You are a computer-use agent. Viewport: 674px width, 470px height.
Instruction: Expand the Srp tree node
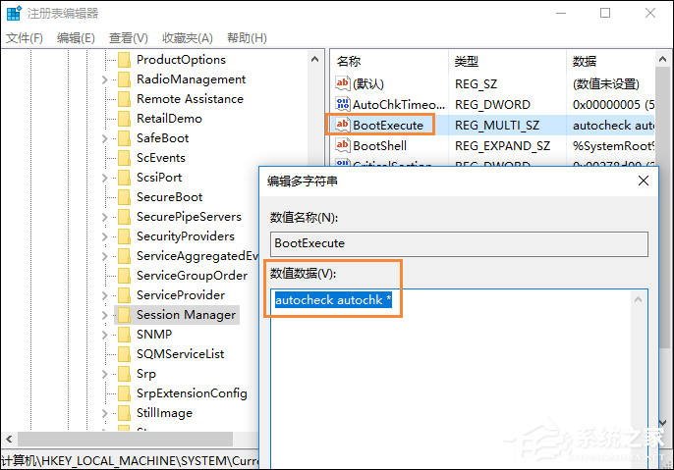coord(104,374)
